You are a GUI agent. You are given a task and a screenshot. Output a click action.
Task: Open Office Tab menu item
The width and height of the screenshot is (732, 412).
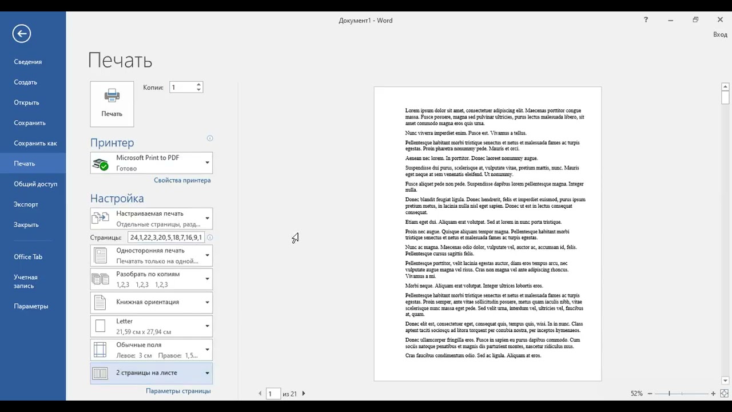coord(33,257)
